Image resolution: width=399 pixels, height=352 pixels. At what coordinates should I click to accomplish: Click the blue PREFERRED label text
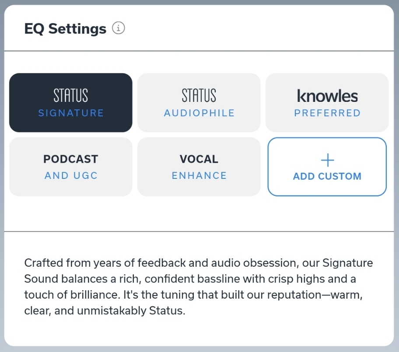[327, 113]
